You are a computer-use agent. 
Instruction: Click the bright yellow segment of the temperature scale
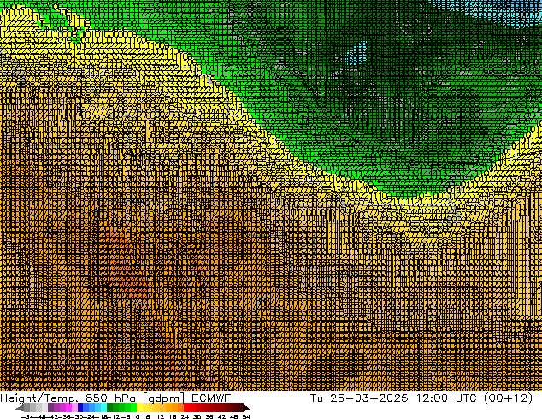139,408
